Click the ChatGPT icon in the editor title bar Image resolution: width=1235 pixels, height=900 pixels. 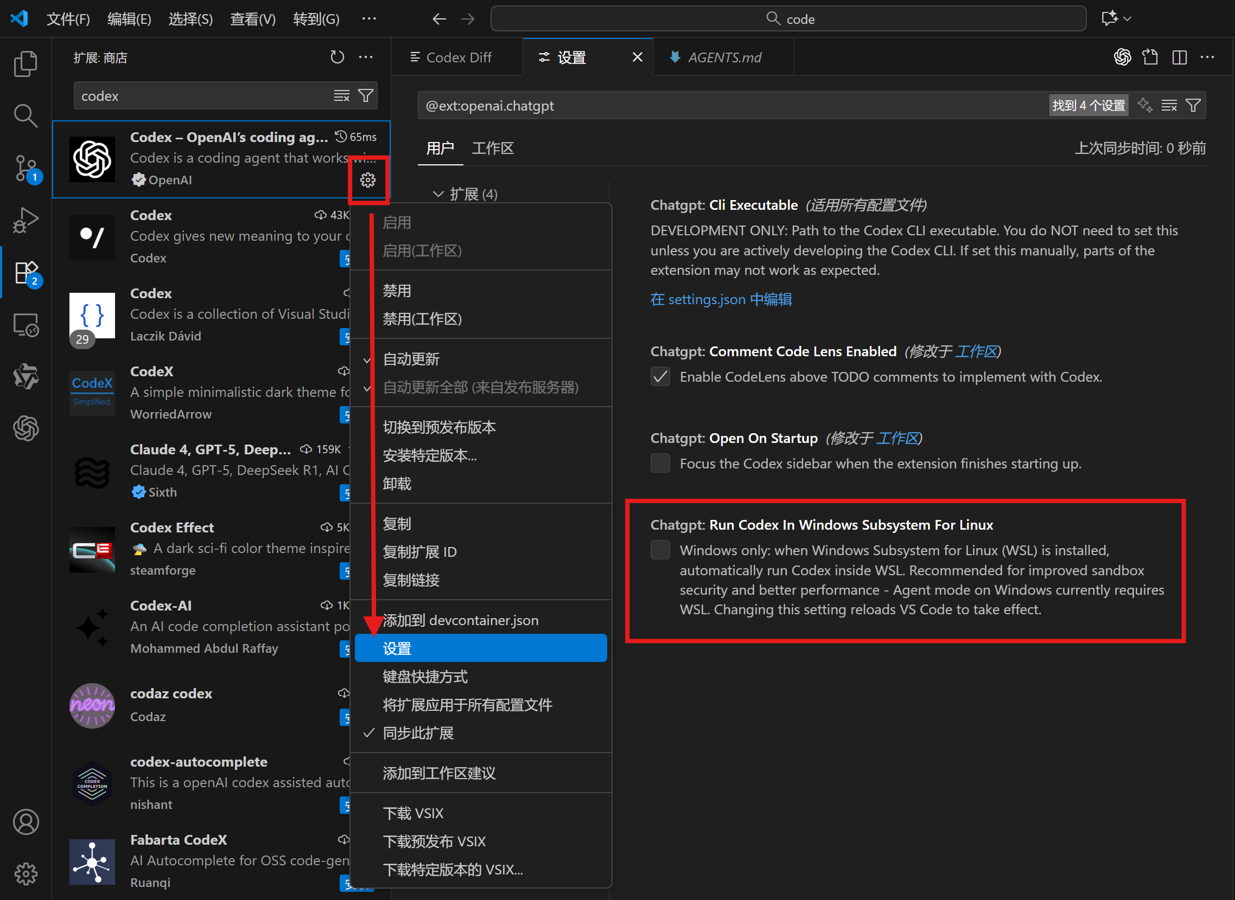click(1122, 57)
